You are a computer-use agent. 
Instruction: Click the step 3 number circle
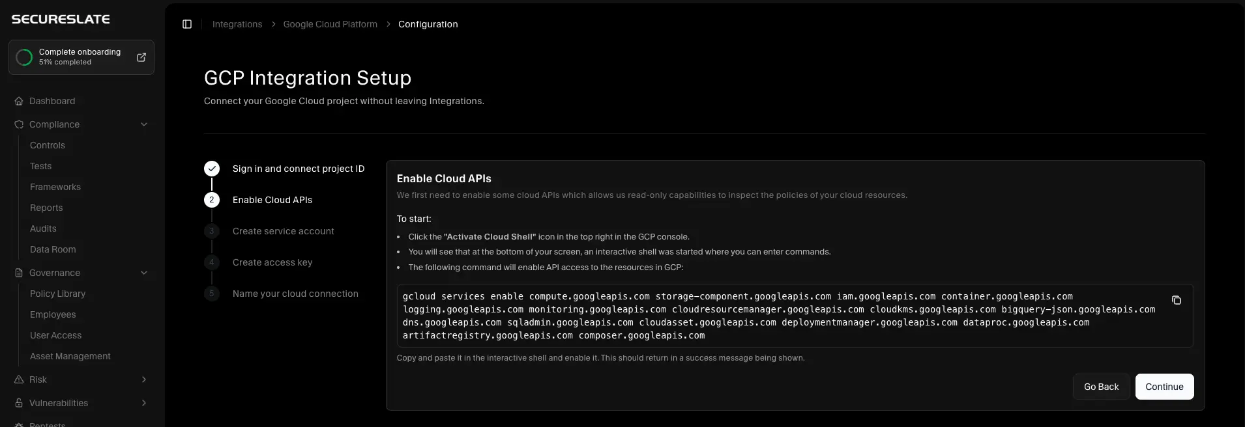click(x=212, y=231)
